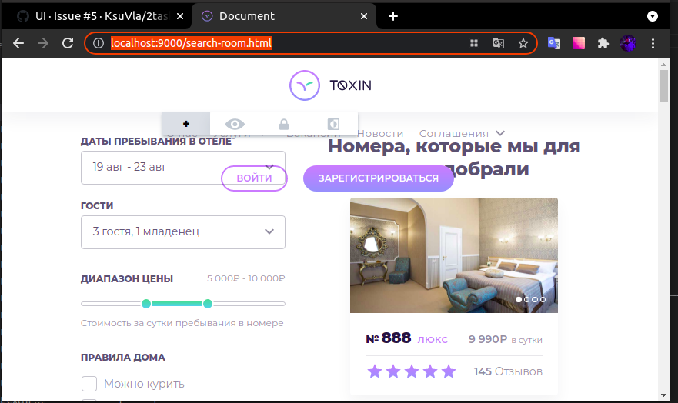Viewport: 678px width, 403px height.
Task: Click the TOXIN logo
Action: 330,85
